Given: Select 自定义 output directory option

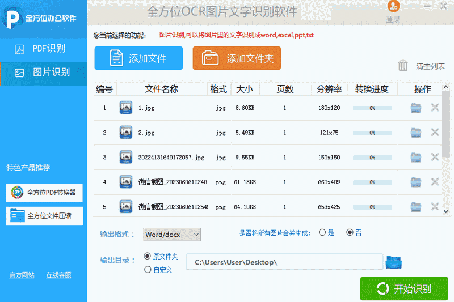Looking at the screenshot, I should 148,270.
